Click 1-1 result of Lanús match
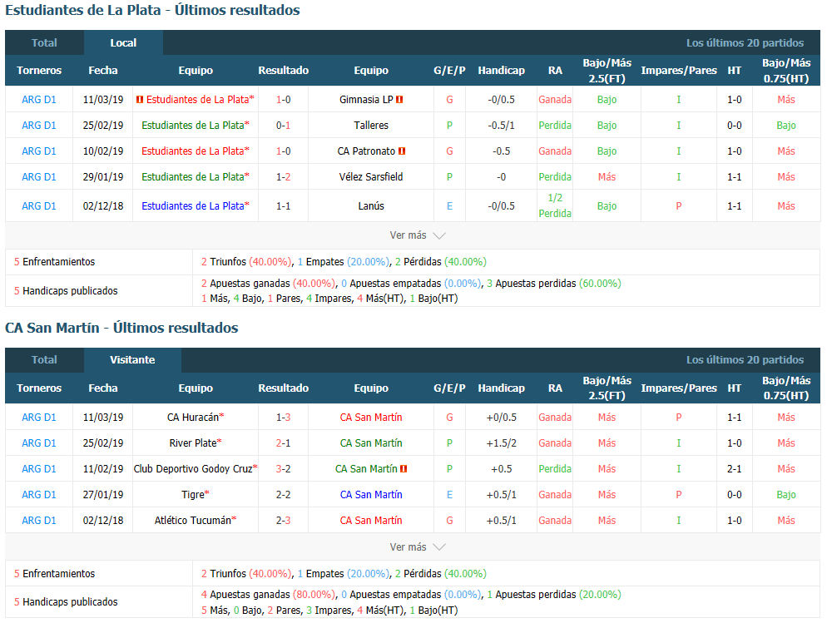 click(283, 206)
